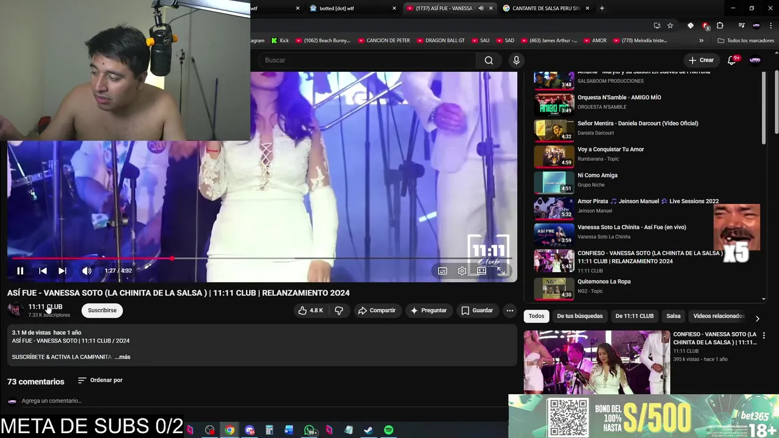779x438 pixels.
Task: Bookmark this page with the star icon
Action: [670, 26]
